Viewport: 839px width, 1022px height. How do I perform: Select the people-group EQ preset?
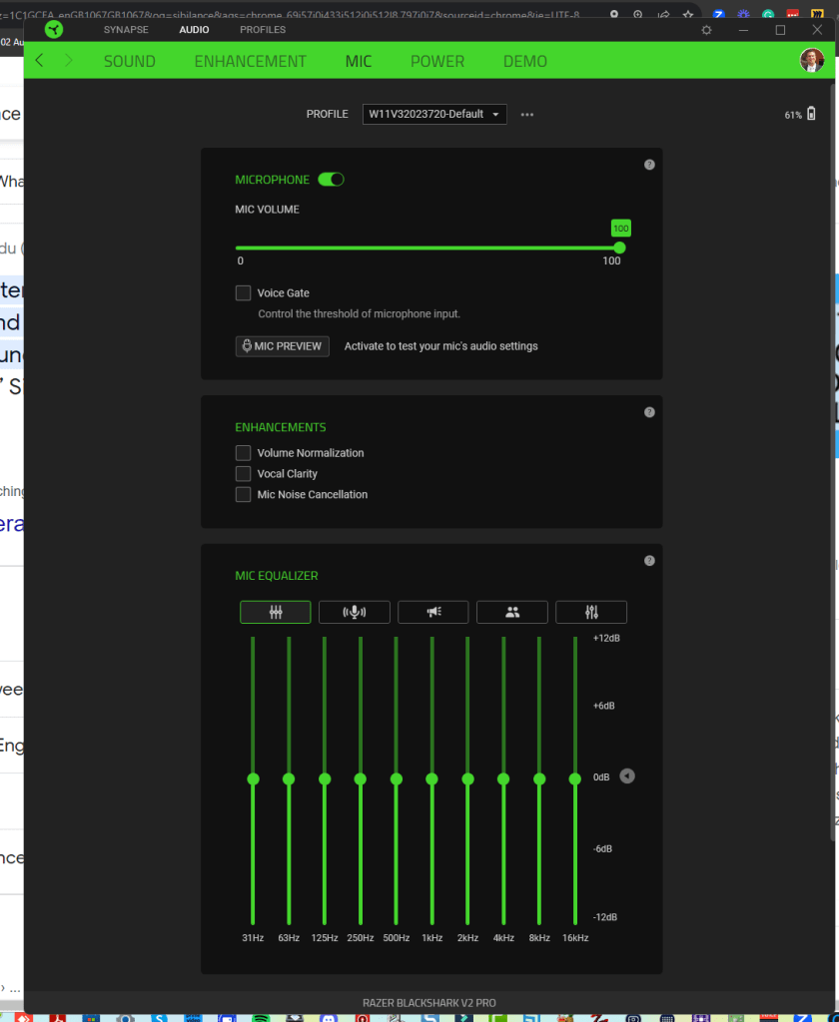(512, 612)
